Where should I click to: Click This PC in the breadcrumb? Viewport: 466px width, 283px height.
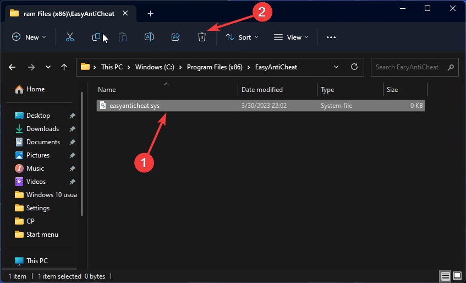(x=112, y=67)
